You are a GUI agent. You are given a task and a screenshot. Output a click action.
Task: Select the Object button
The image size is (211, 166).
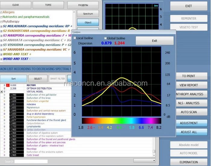[x=88, y=23]
